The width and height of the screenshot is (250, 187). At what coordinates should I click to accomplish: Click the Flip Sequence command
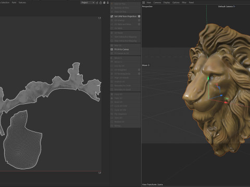coord(120,114)
